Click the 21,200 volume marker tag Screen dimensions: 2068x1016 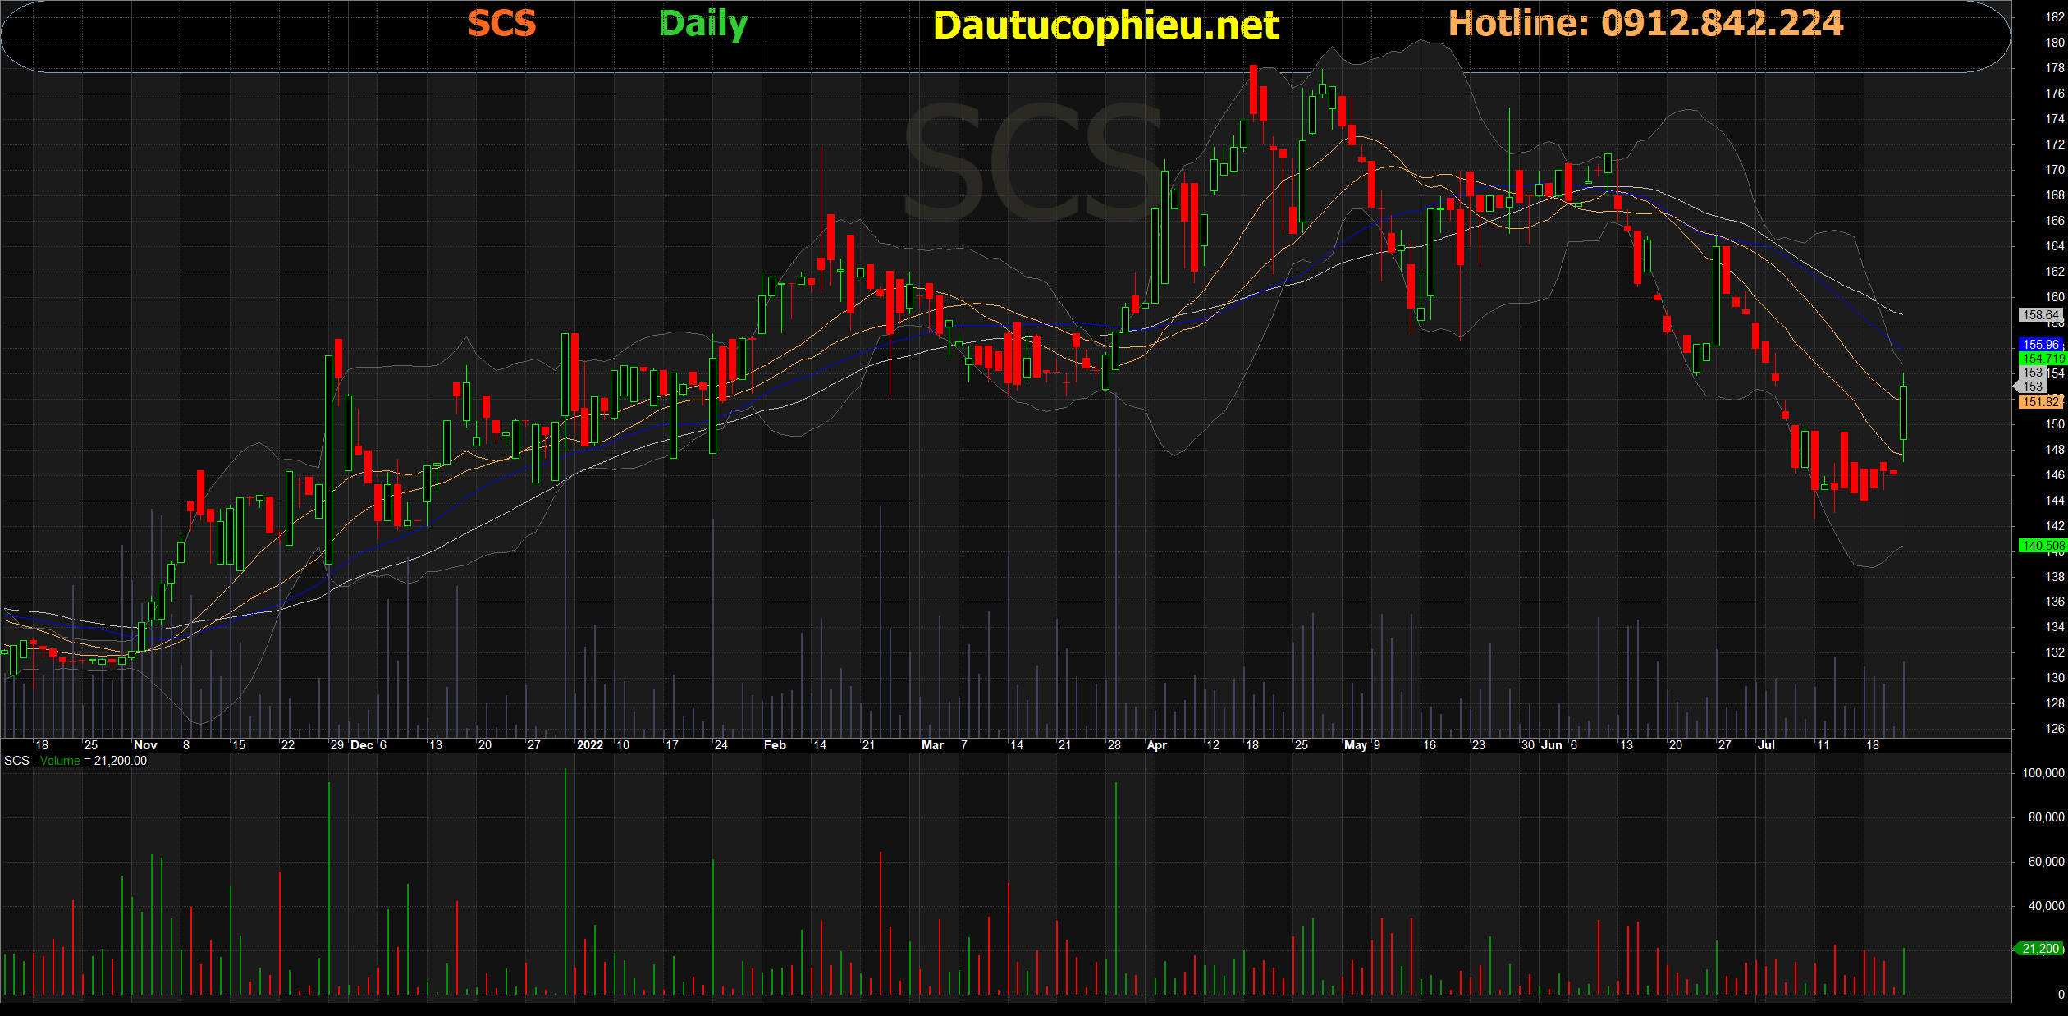[2040, 949]
